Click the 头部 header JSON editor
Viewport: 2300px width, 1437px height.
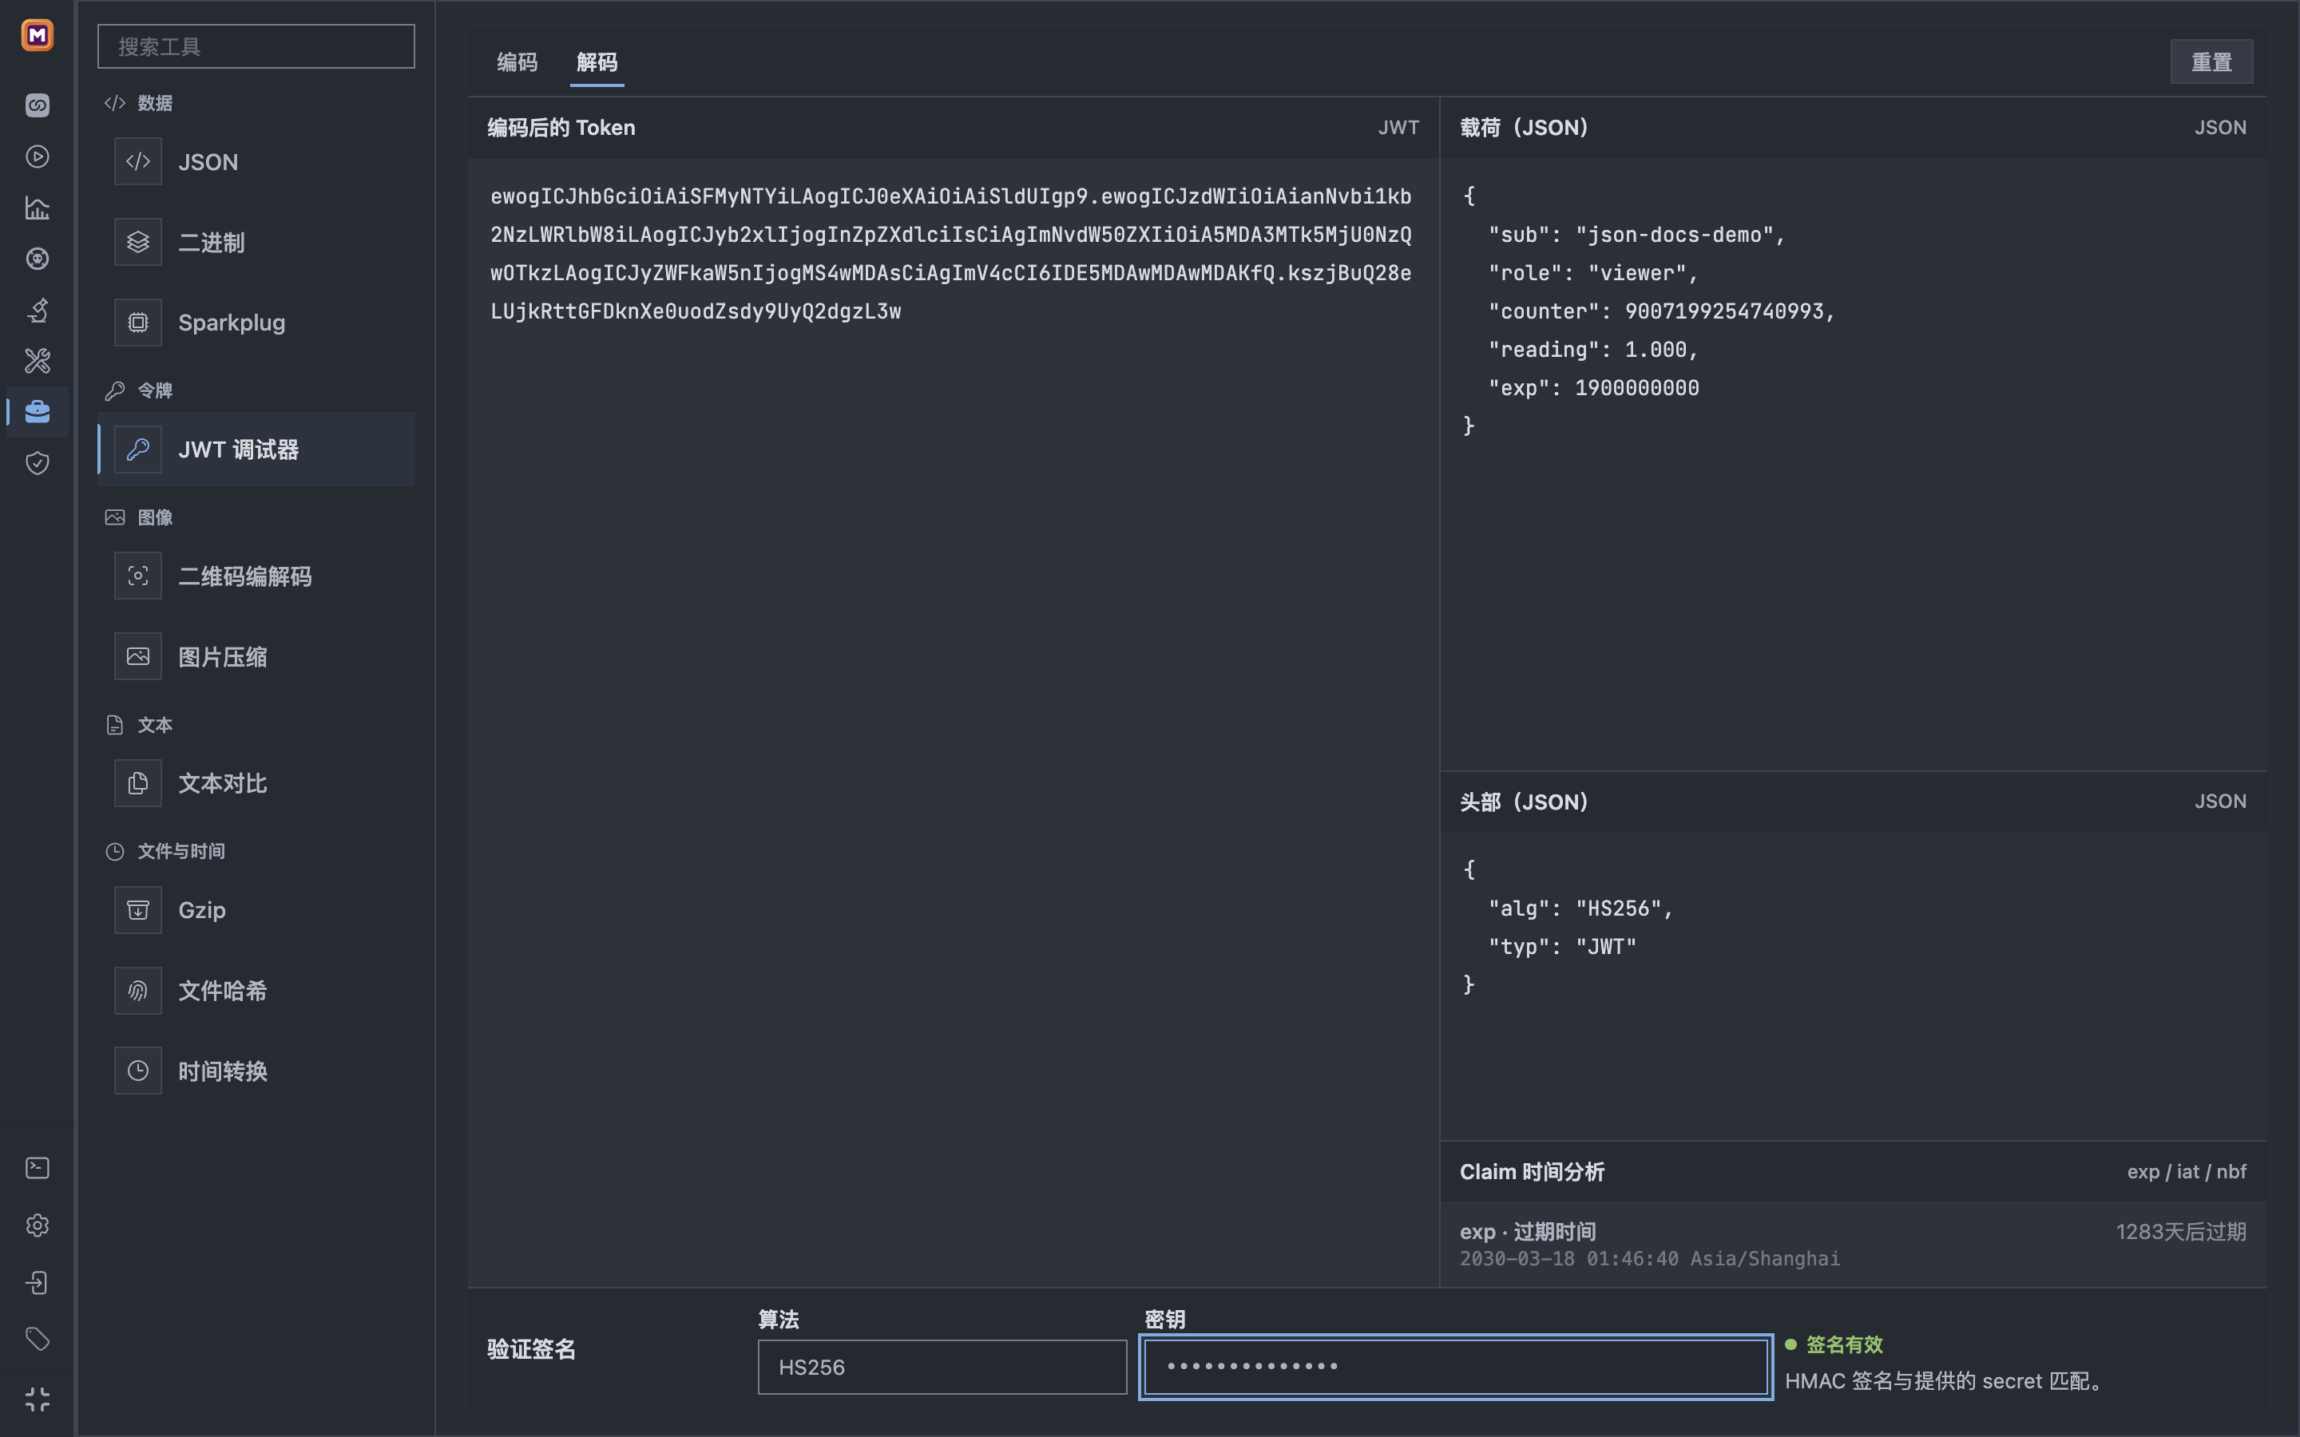(1854, 986)
